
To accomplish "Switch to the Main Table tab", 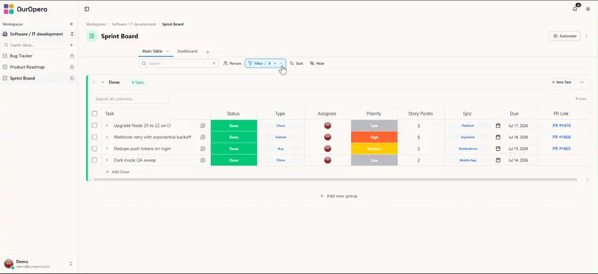I will tap(152, 51).
